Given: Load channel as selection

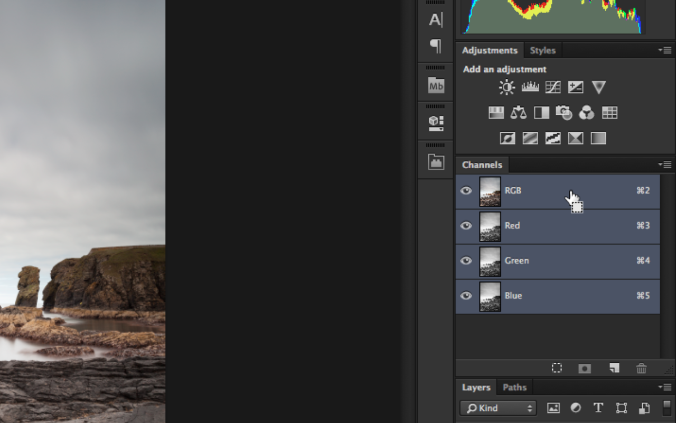Looking at the screenshot, I should coord(557,368).
